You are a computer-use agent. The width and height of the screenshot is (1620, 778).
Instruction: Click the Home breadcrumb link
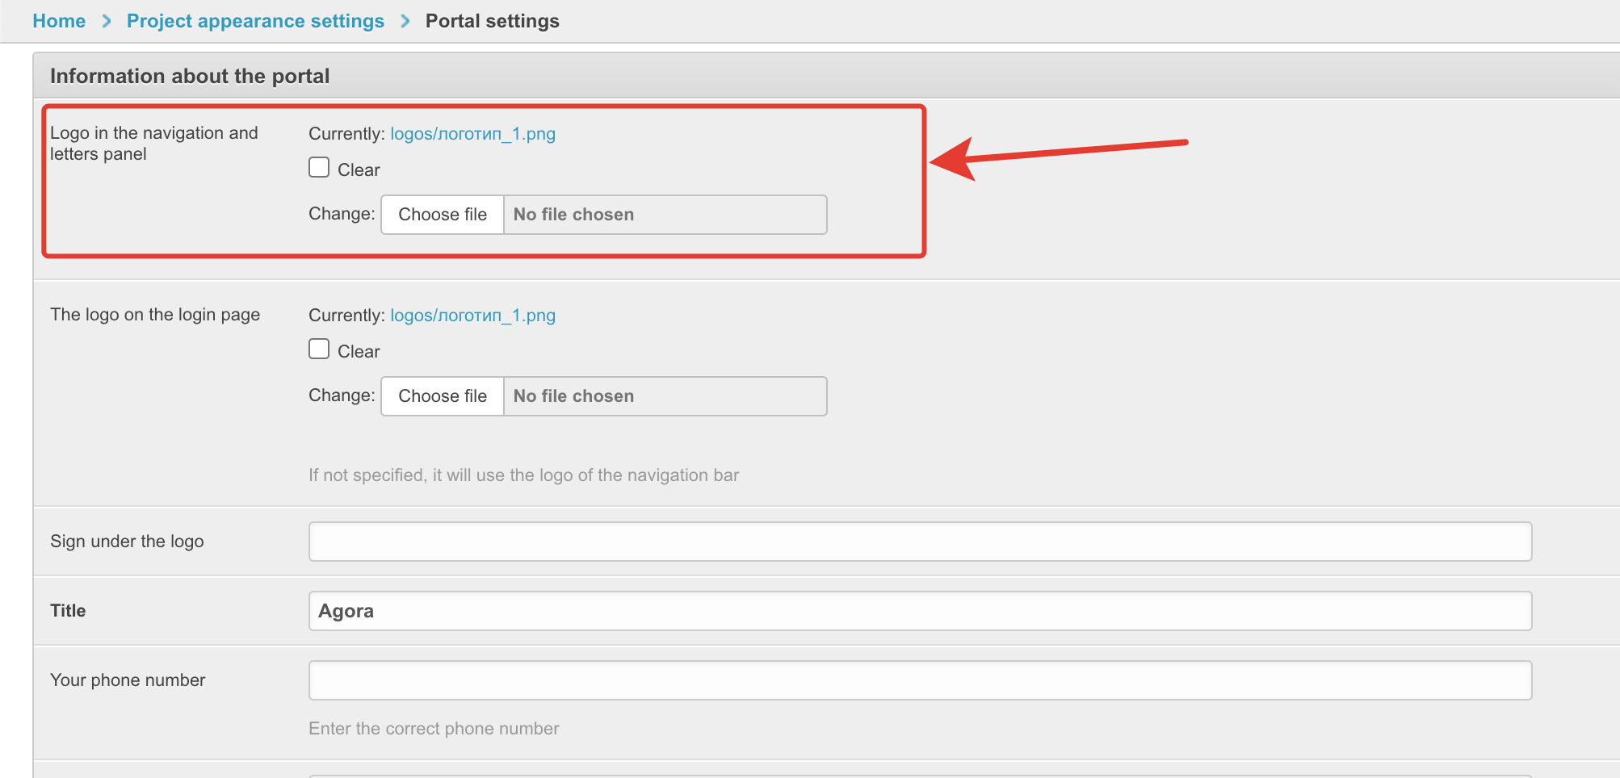point(59,21)
